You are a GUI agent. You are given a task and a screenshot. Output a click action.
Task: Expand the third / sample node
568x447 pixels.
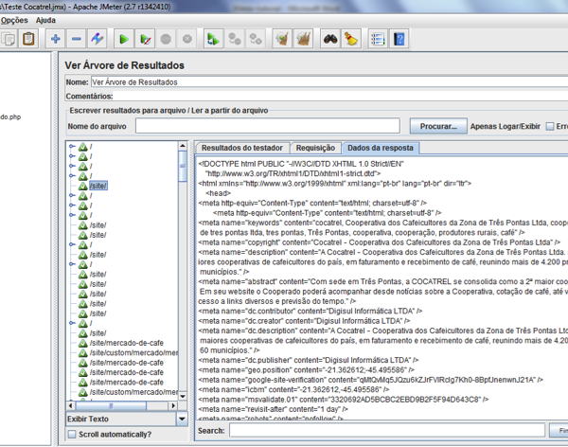click(x=72, y=166)
